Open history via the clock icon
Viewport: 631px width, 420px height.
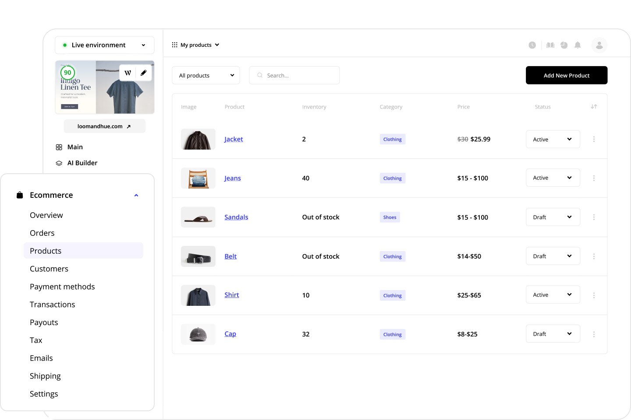[532, 45]
